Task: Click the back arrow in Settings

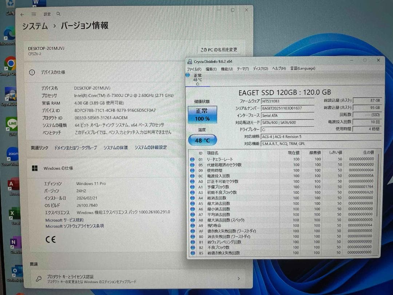Action: click(x=22, y=14)
